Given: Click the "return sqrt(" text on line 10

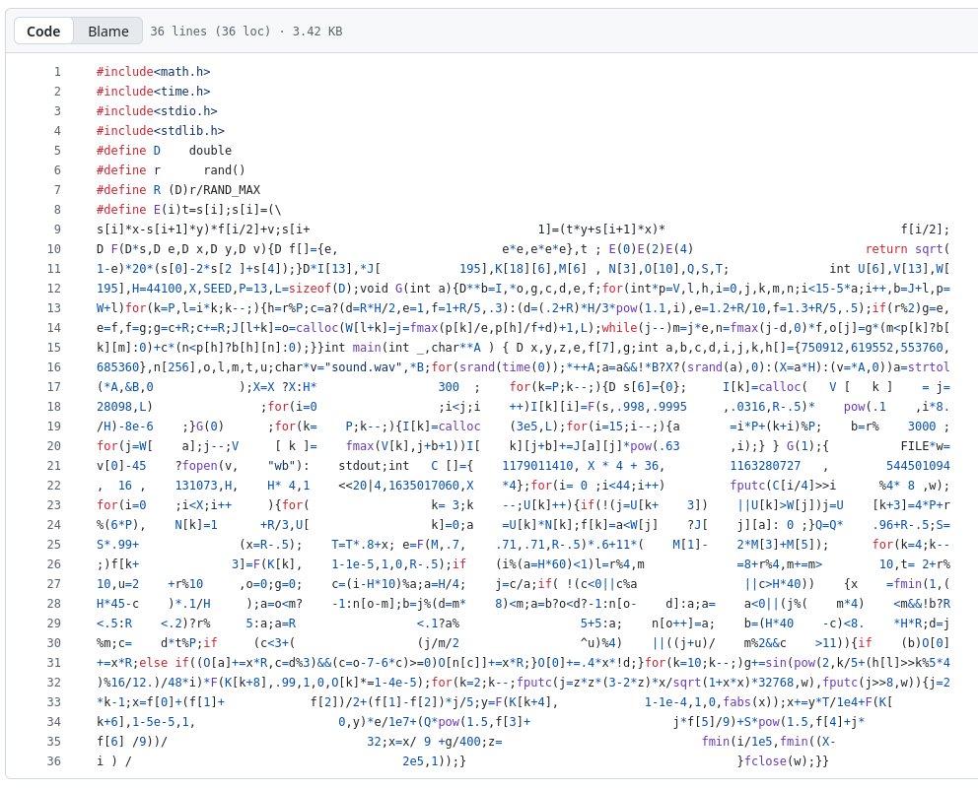Looking at the screenshot, I should coord(908,249).
